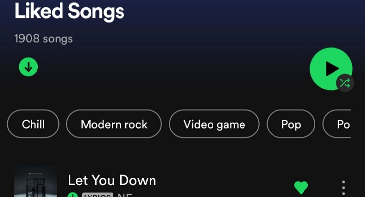Image resolution: width=365 pixels, height=197 pixels.
Task: Select the Modern rock filter chip
Action: 114,124
